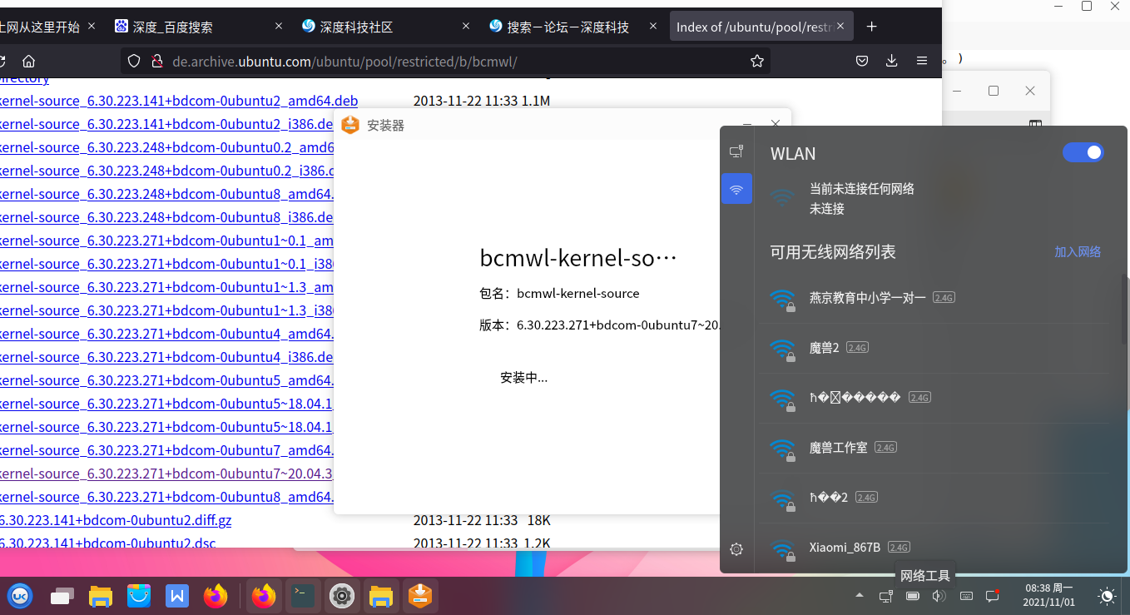Switch to the orange installer taskbar icon
This screenshot has width=1130, height=615.
tap(420, 596)
